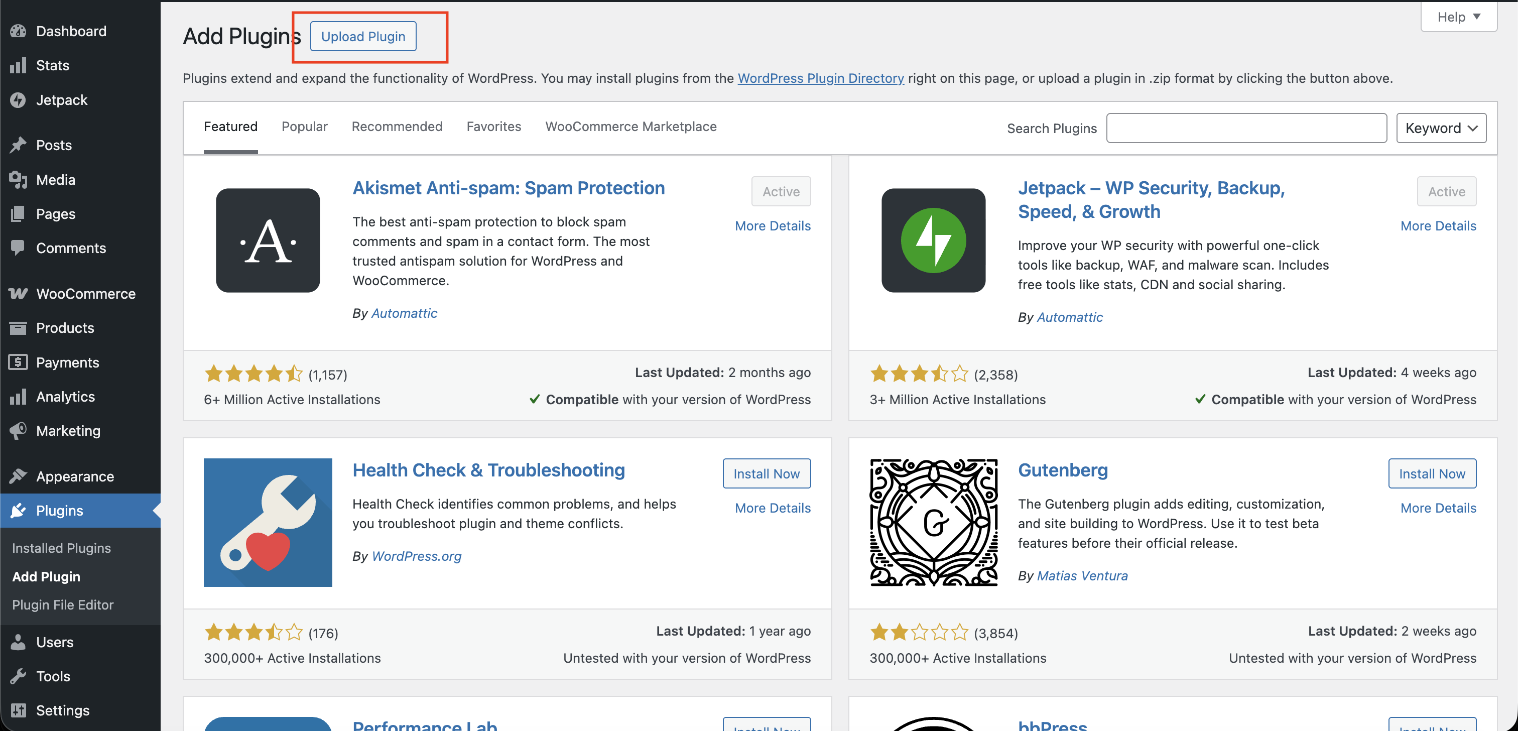Select the Payments dollar icon

[18, 362]
